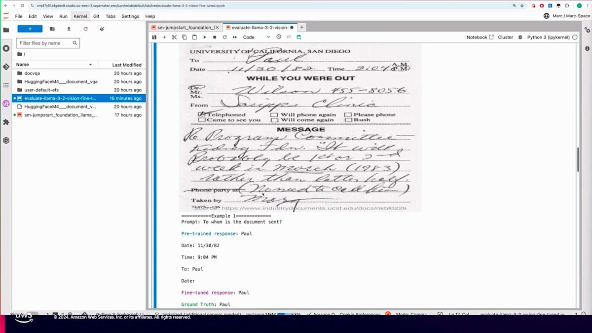Click the Notebook open-in-new link
This screenshot has height=333, width=592.
point(480,37)
